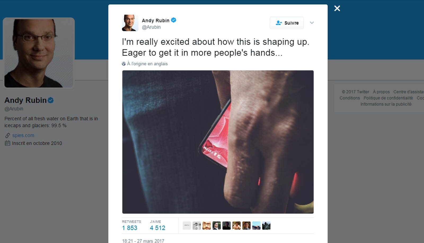424x243 pixels.
Task: Expand the tweet options chevron
Action: 312,23
